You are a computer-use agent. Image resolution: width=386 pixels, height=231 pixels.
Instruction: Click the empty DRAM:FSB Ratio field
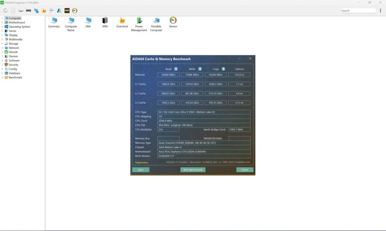(239, 138)
